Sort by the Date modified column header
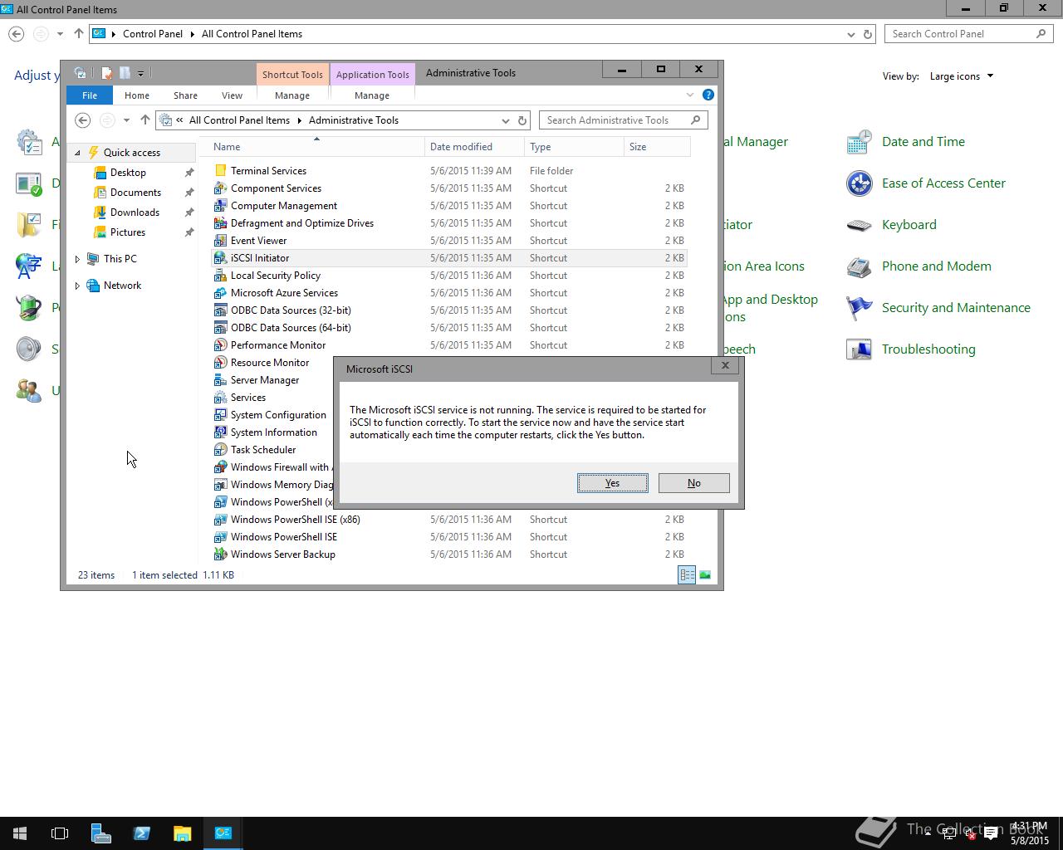Image resolution: width=1063 pixels, height=850 pixels. click(474, 147)
